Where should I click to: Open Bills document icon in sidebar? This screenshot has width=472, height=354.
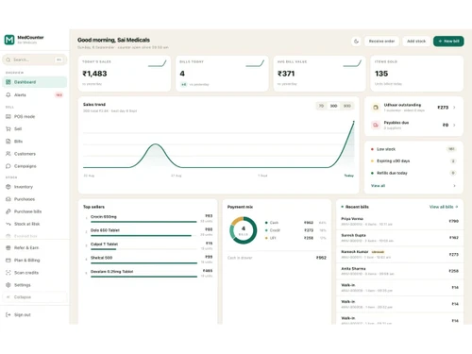click(x=8, y=142)
